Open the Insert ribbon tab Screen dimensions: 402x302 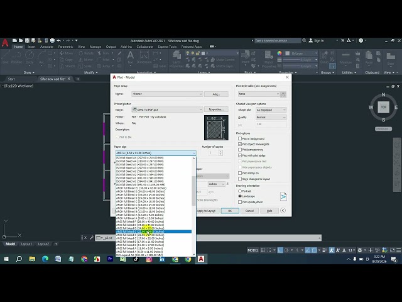pyautogui.click(x=31, y=47)
